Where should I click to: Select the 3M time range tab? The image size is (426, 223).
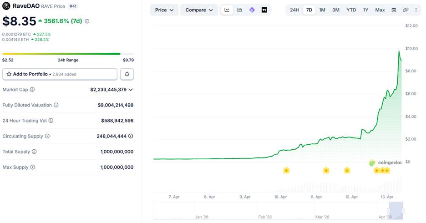[x=336, y=10]
